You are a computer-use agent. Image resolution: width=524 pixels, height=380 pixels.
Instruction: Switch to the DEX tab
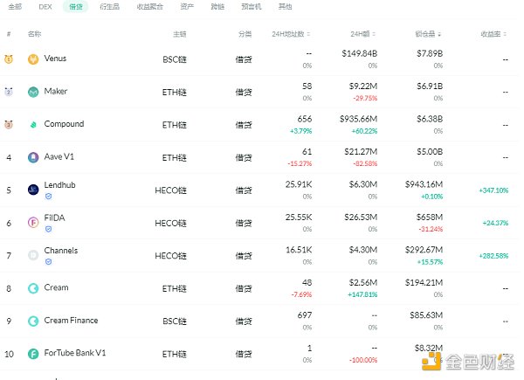coord(45,6)
